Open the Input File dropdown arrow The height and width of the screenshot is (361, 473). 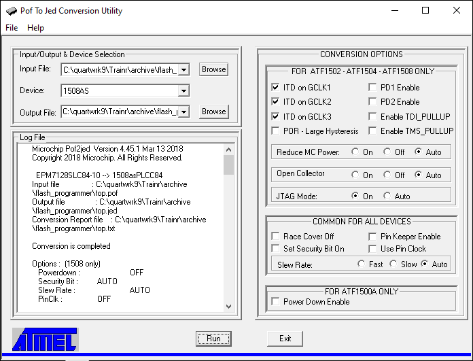click(x=183, y=69)
